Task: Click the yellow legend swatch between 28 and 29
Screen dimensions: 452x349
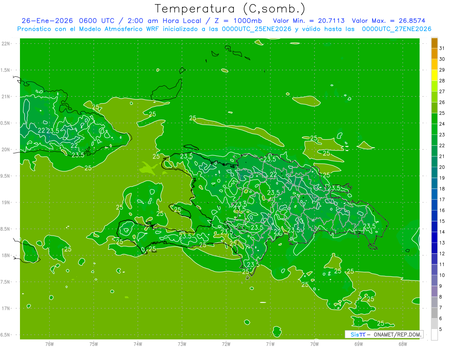Action: pyautogui.click(x=434, y=75)
